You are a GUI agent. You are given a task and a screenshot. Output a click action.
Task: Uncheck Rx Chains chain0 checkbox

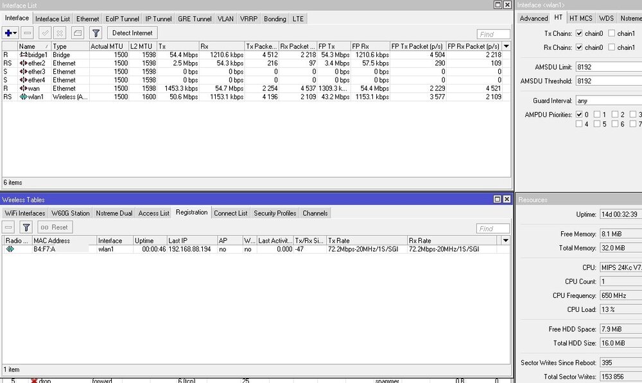tap(580, 47)
